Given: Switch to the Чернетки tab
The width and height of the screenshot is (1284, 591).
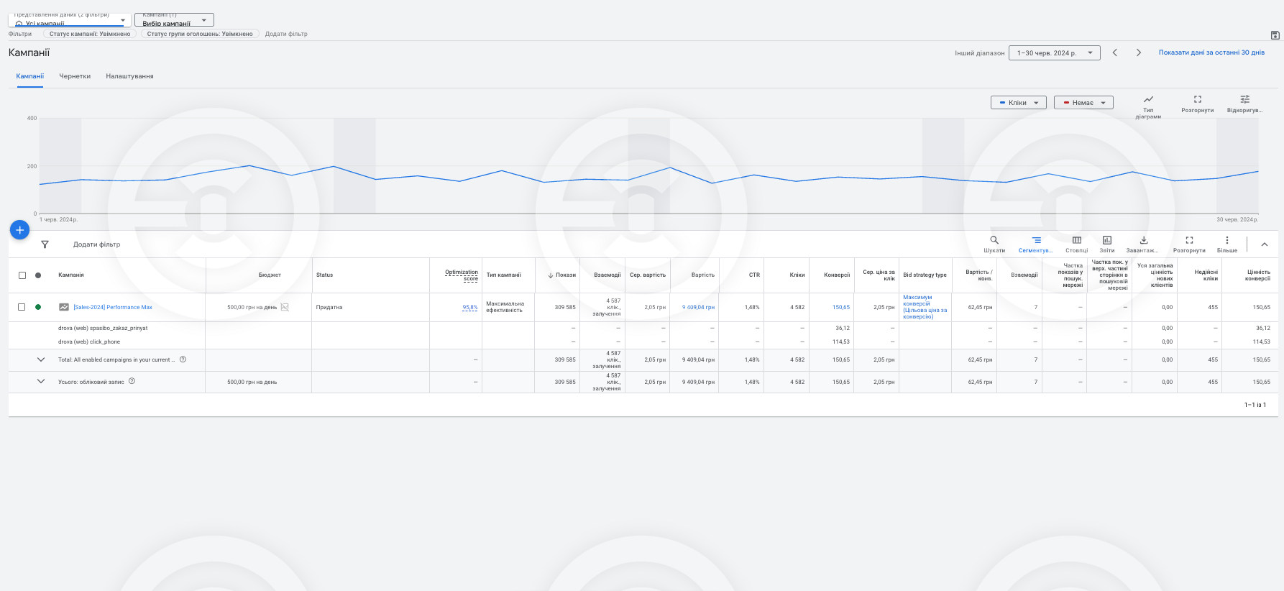Looking at the screenshot, I should tap(75, 76).
